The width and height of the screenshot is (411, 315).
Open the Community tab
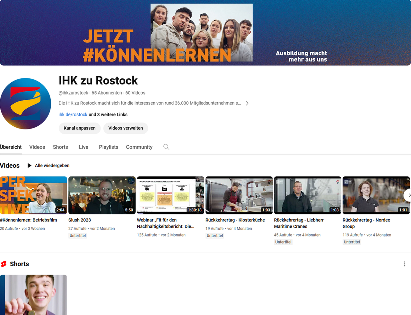point(139,147)
